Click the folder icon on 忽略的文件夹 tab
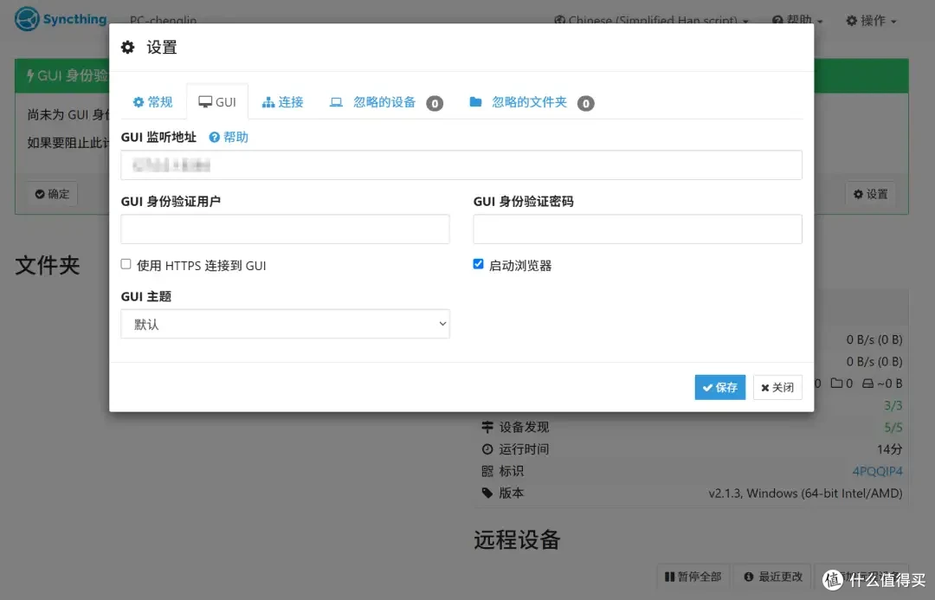Viewport: 935px width, 600px height. (x=475, y=102)
